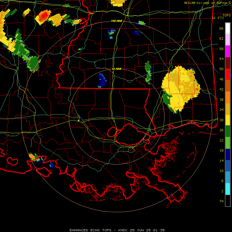The height and width of the screenshot is (232, 232).
Task: Click the '6' legend value
Action: (x=222, y=181)
